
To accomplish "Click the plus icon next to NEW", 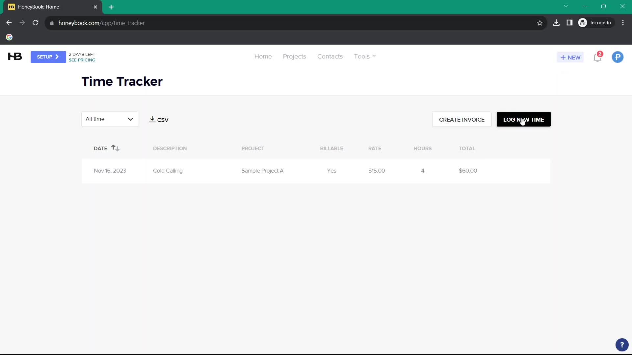I will click(x=564, y=57).
